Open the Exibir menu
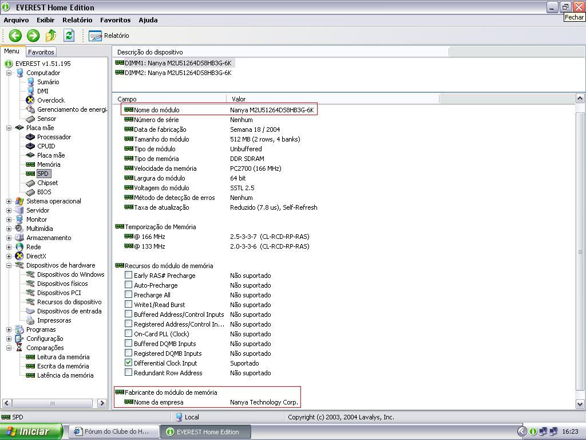The image size is (586, 440). point(46,20)
